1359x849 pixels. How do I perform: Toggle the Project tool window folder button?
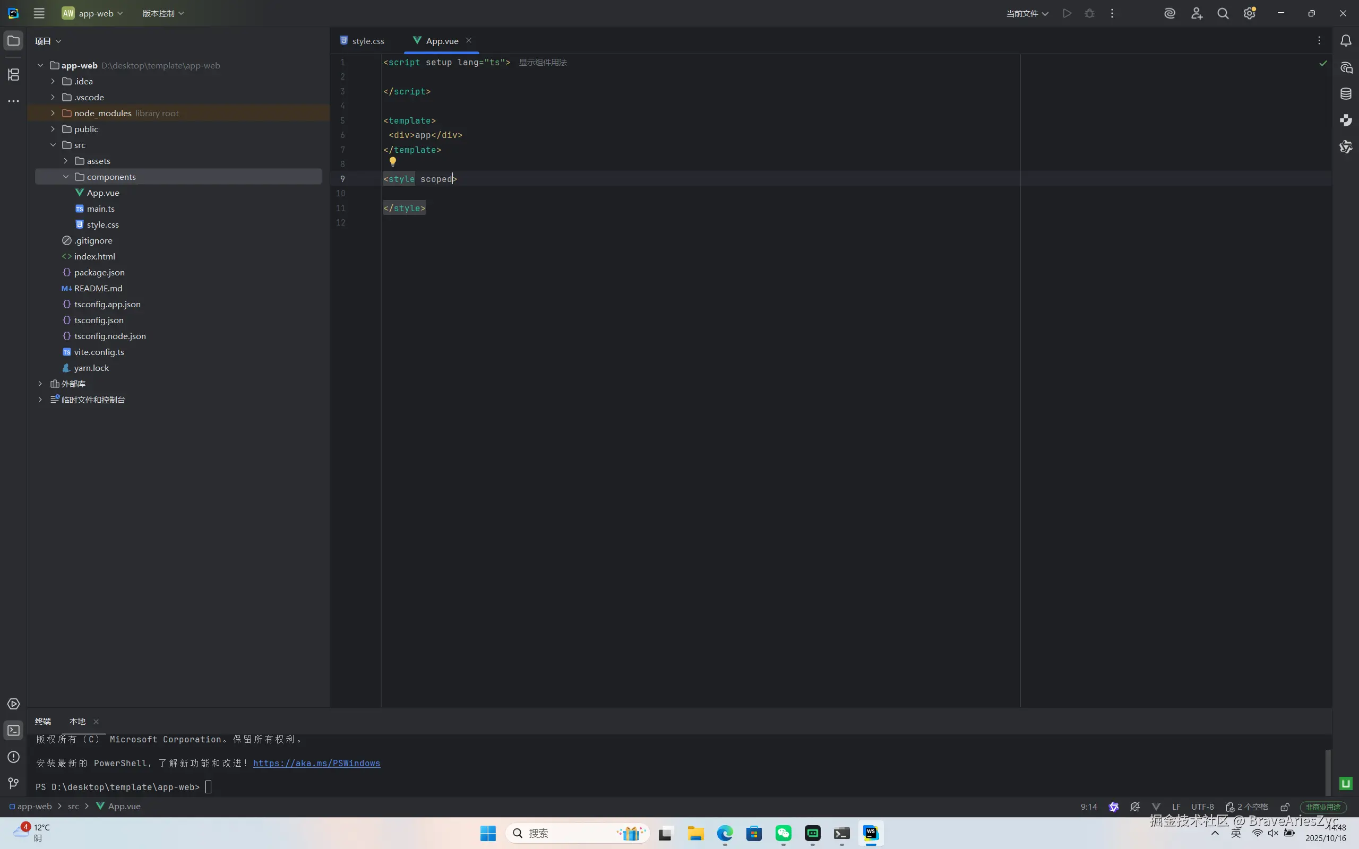(x=13, y=40)
